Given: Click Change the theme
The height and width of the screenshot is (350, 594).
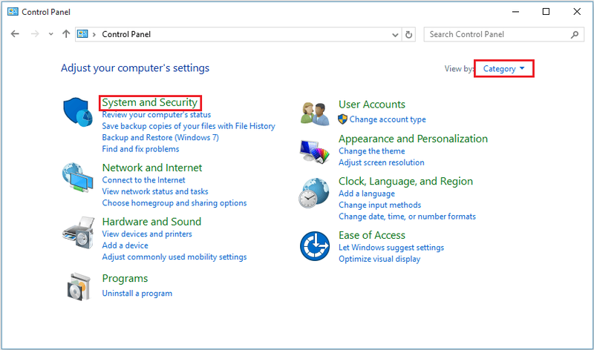Looking at the screenshot, I should pos(372,151).
